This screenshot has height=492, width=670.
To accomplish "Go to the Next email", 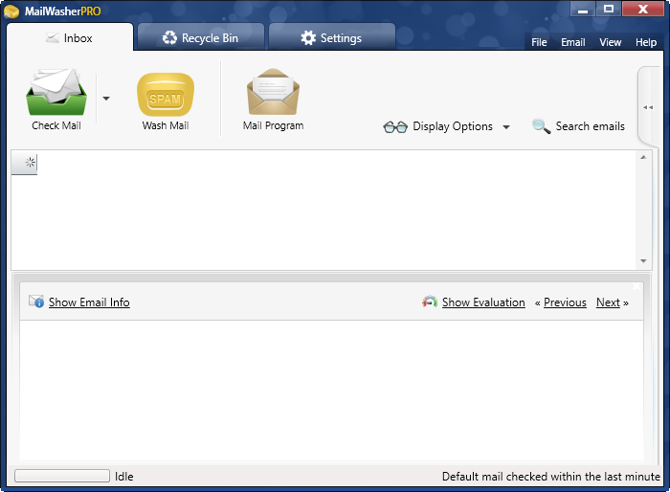I will [x=608, y=302].
